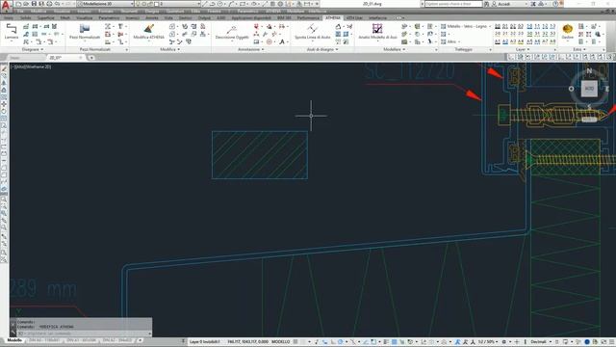Open the Strumenti menu
Image resolution: width=616 pixels, height=347 pixels.
tap(129, 11)
